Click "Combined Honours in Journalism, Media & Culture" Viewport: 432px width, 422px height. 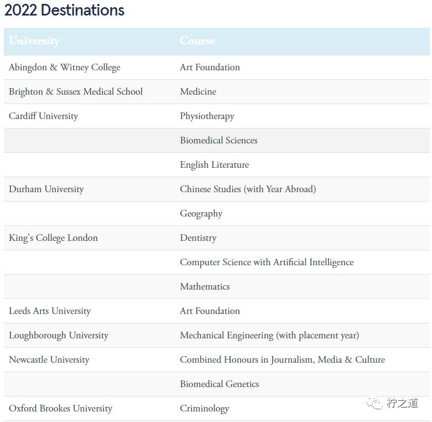(x=283, y=359)
